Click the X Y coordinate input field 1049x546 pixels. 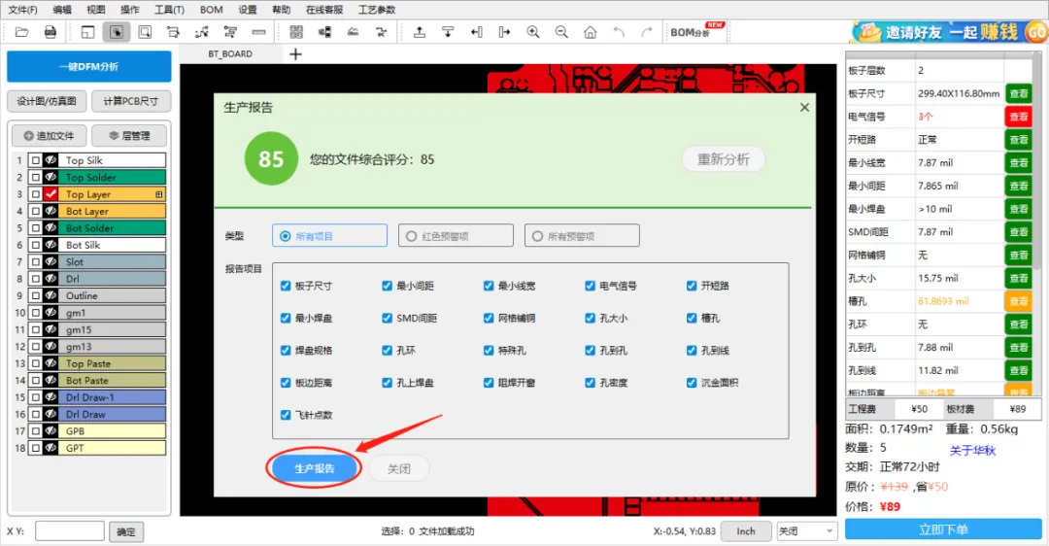[x=70, y=531]
